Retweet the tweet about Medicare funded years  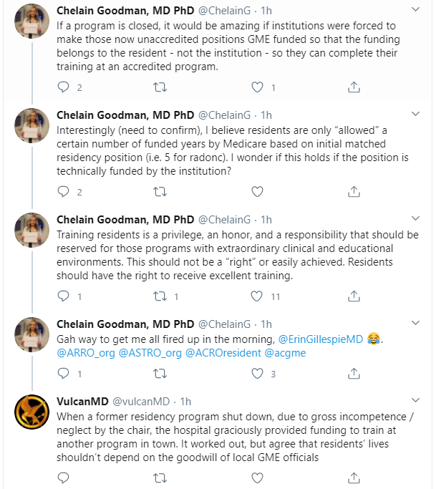(x=160, y=192)
